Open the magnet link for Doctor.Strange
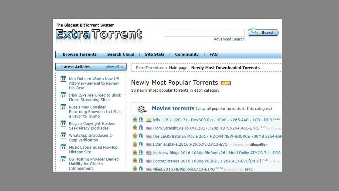The image size is (339, 191). tap(141, 160)
